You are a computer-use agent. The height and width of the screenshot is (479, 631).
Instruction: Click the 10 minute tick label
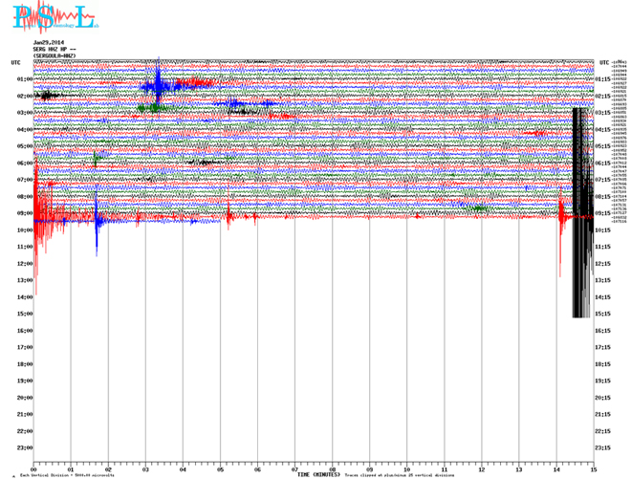click(407, 468)
